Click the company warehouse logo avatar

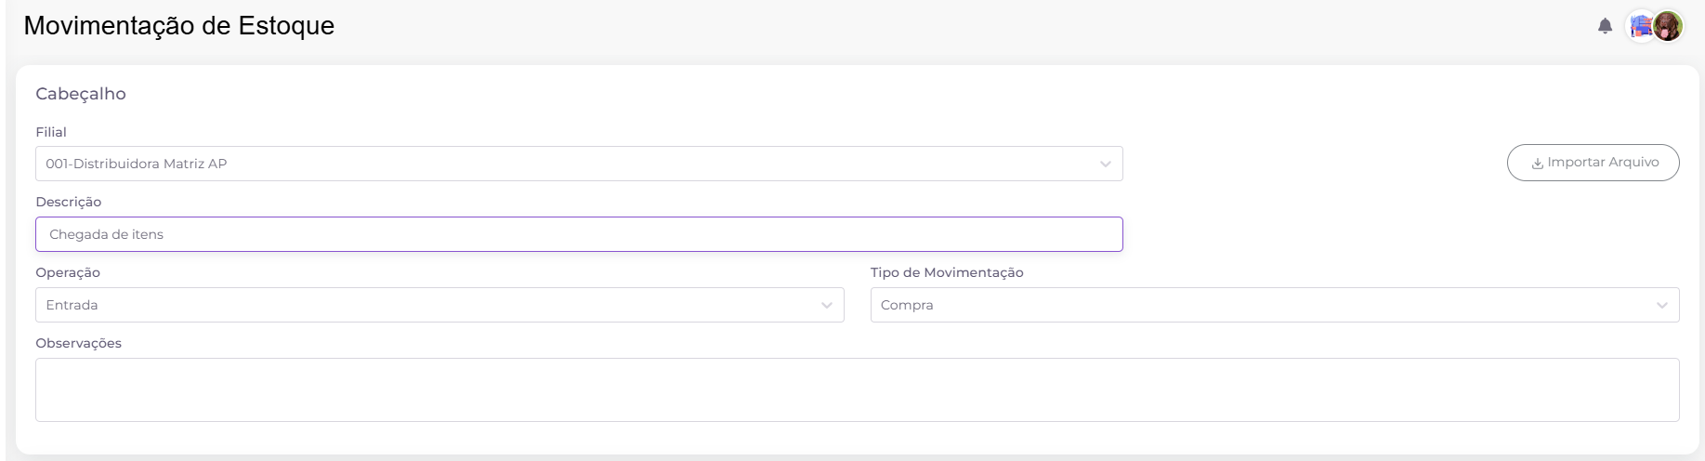(x=1641, y=26)
